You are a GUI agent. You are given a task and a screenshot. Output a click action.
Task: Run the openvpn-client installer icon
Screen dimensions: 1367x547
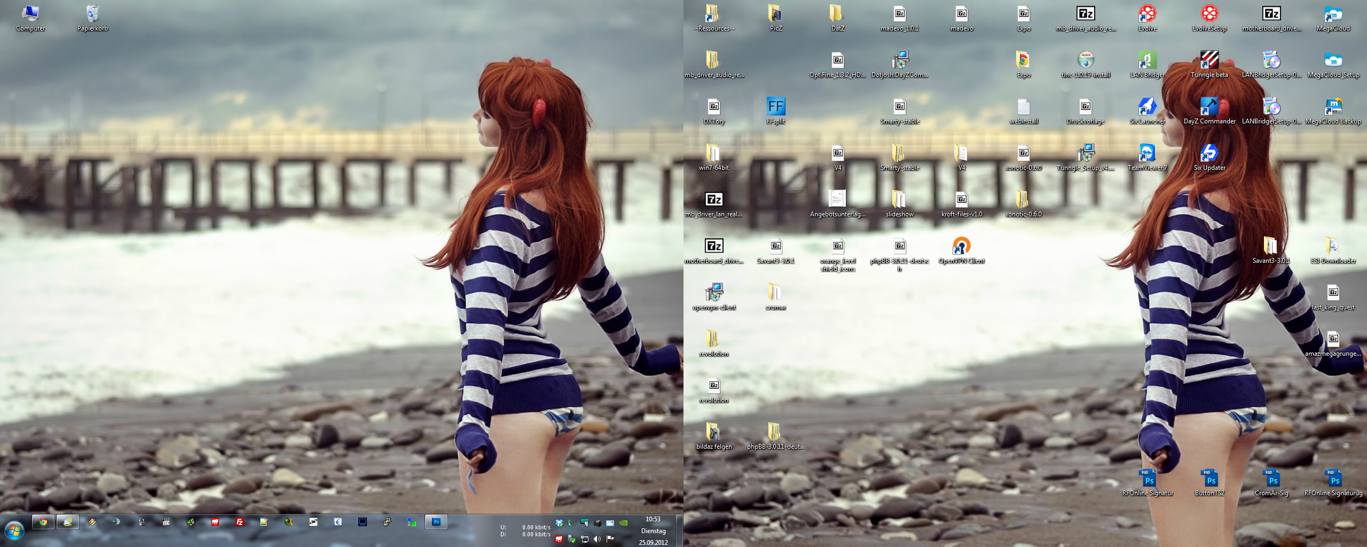(713, 297)
